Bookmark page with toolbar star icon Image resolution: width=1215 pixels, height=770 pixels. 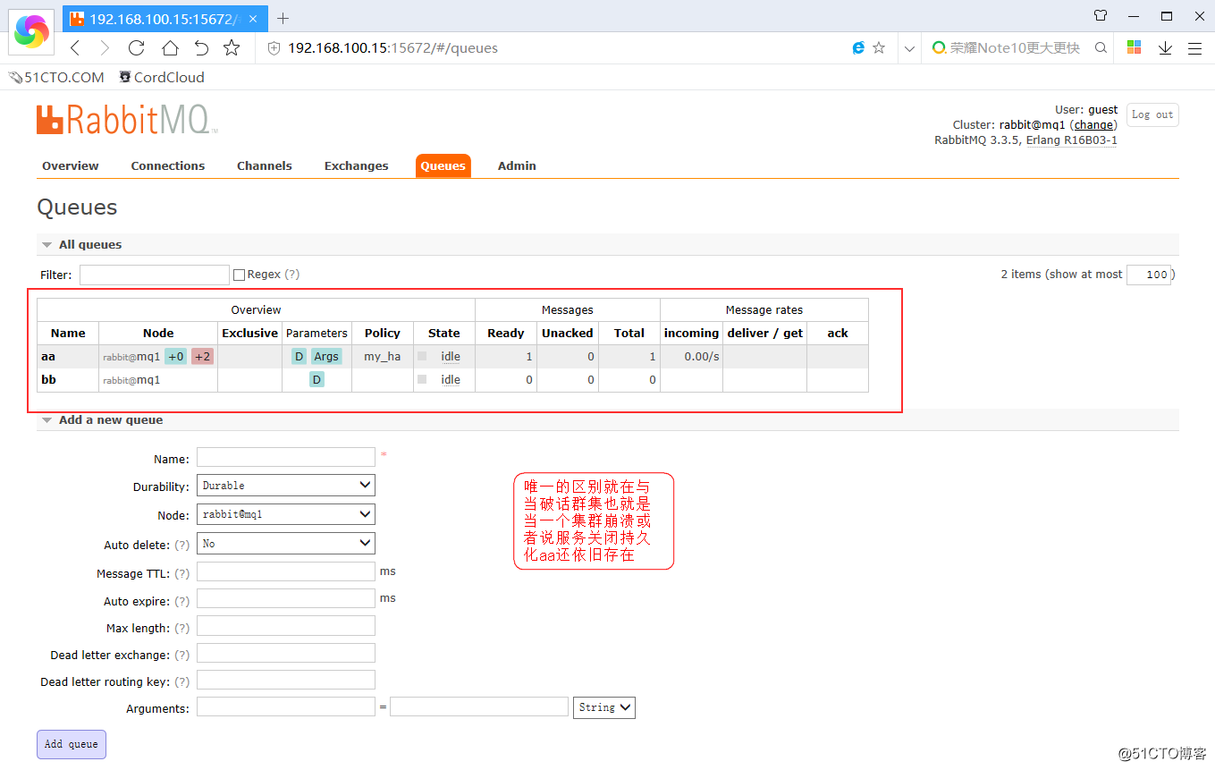[232, 48]
